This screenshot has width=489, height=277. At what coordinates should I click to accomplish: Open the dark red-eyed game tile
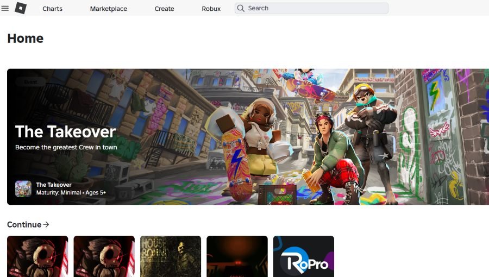pyautogui.click(x=237, y=256)
